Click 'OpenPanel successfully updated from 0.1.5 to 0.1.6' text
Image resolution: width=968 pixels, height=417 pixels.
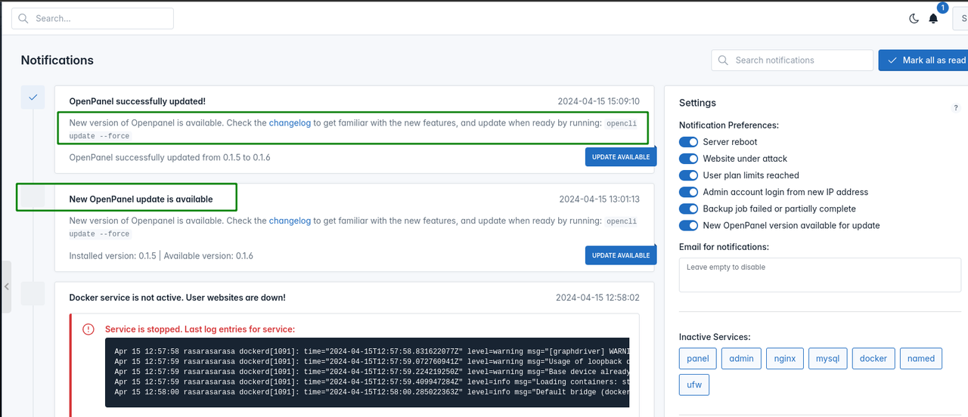[169, 157]
